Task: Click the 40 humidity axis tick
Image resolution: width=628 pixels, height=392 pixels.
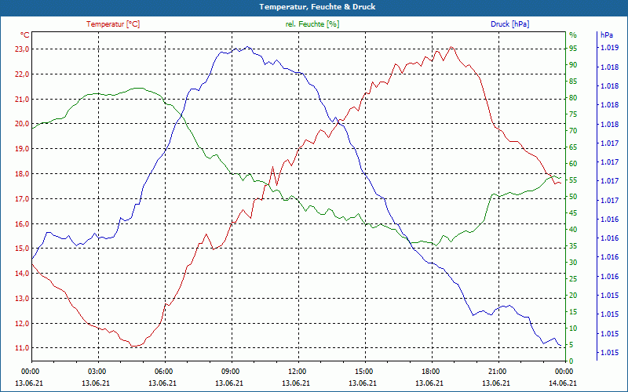Action: point(573,230)
